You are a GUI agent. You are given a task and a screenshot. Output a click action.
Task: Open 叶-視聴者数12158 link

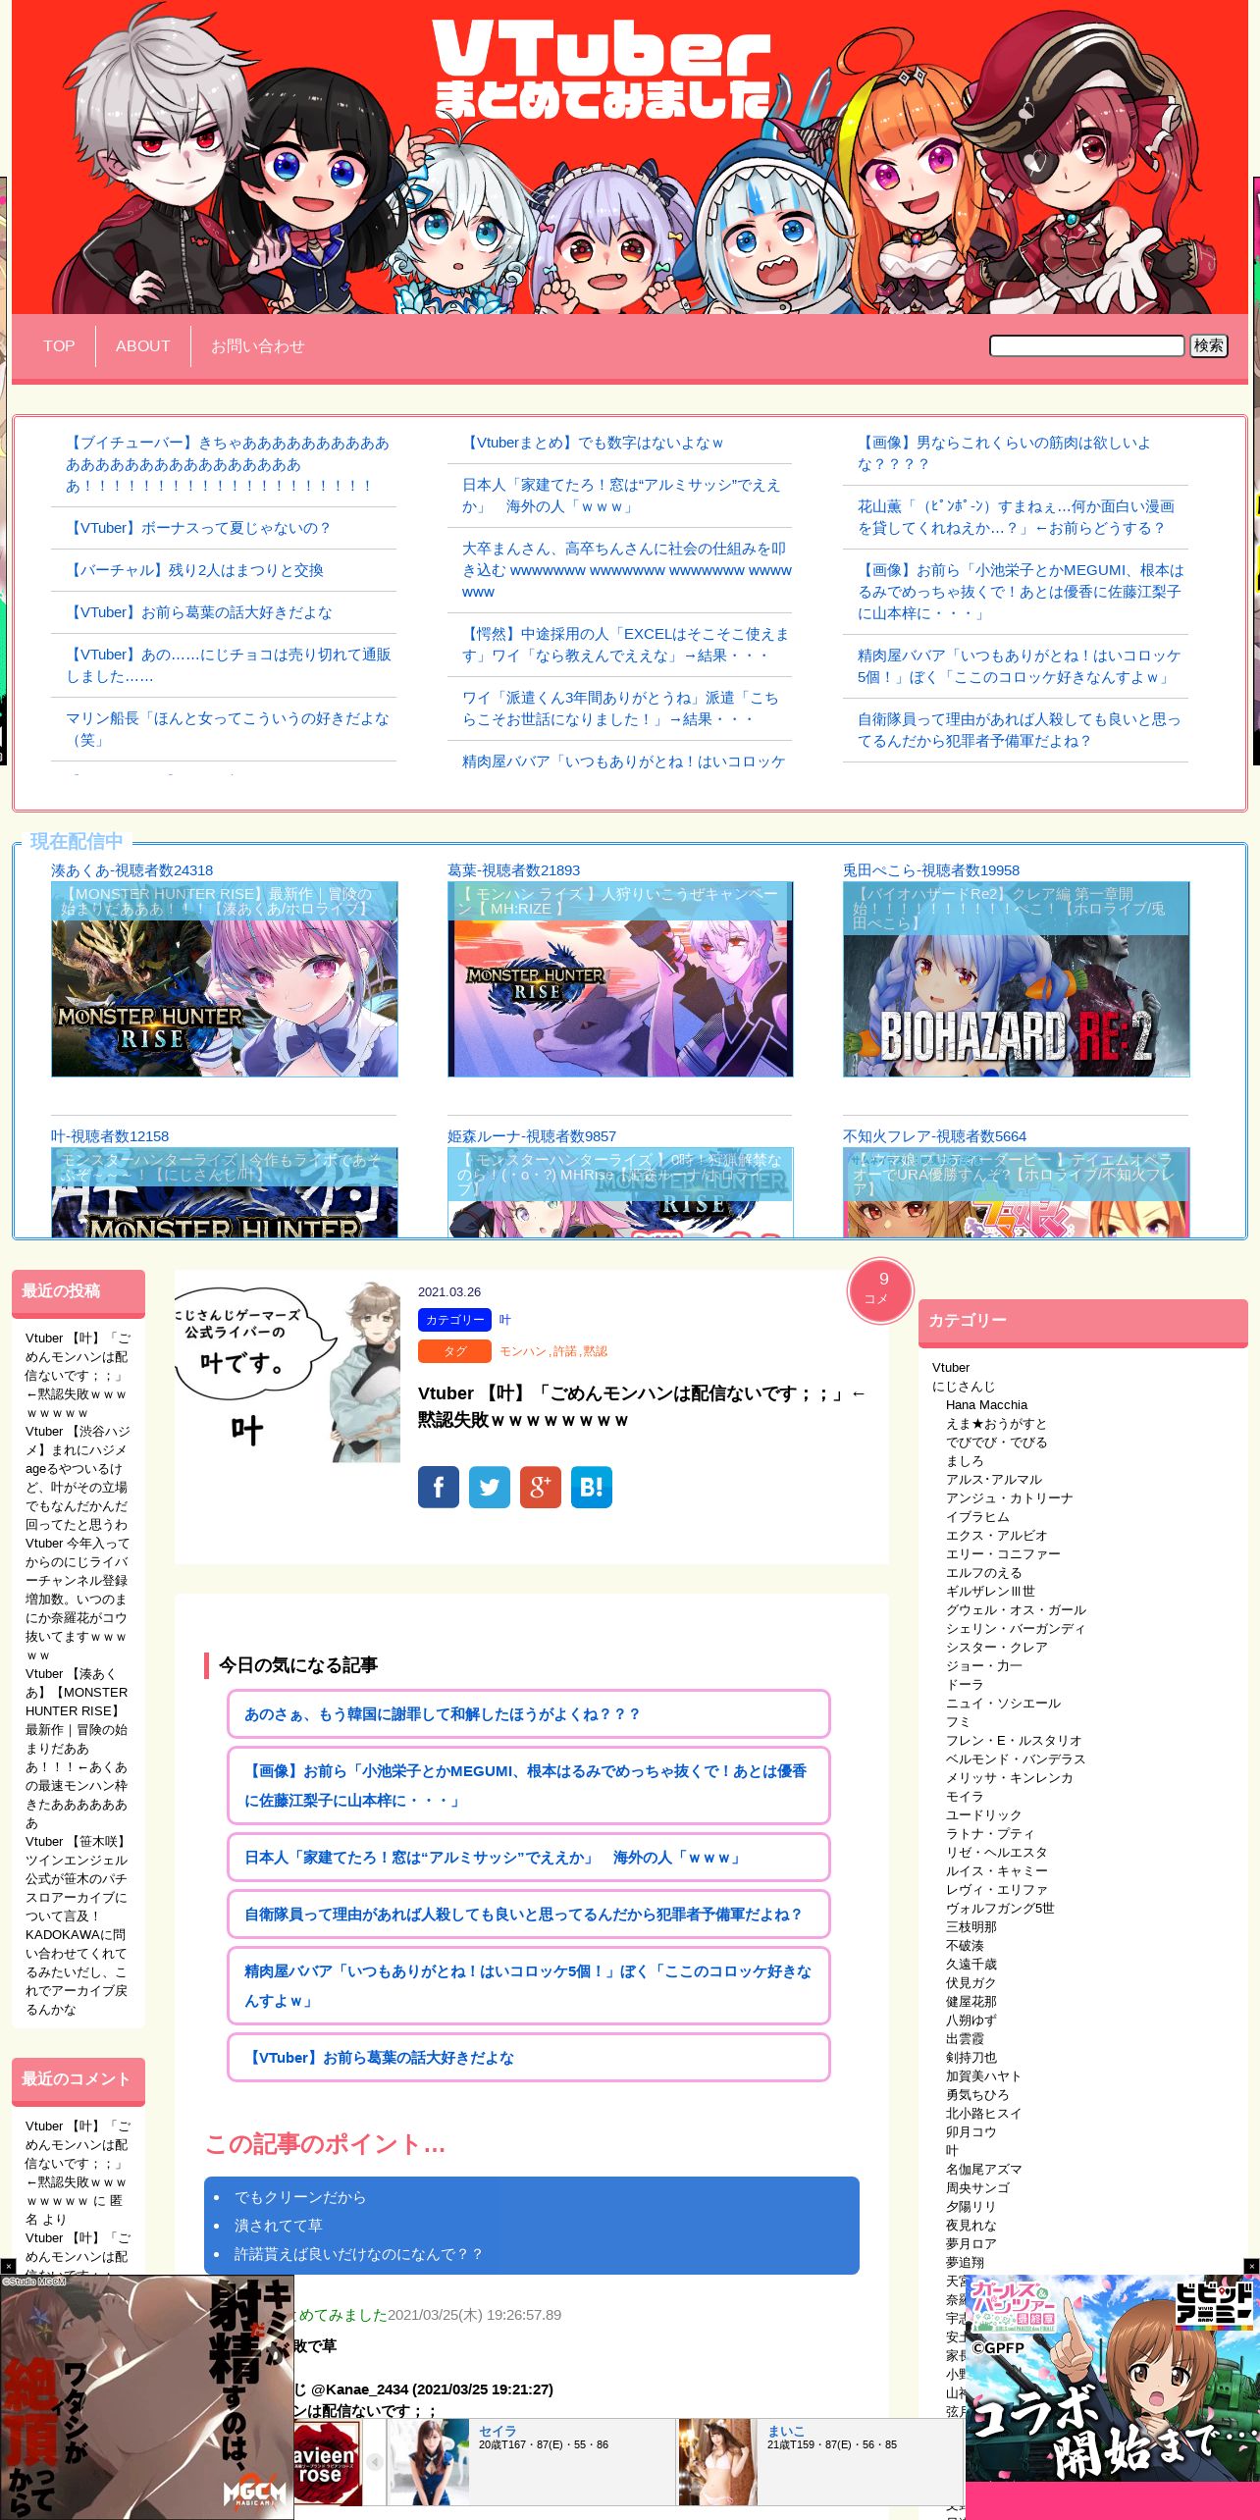pyautogui.click(x=110, y=1136)
